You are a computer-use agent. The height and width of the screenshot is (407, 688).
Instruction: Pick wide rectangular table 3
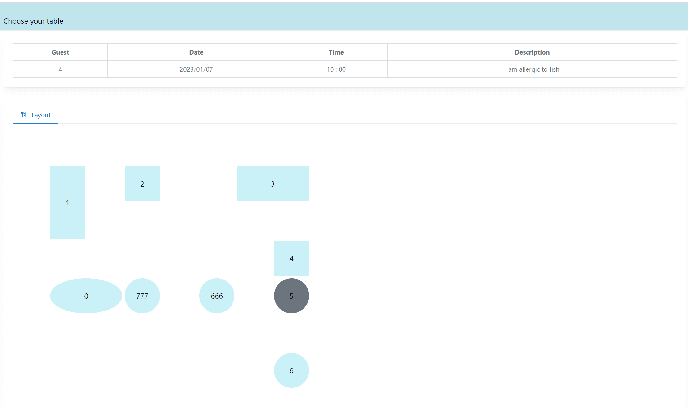(273, 184)
